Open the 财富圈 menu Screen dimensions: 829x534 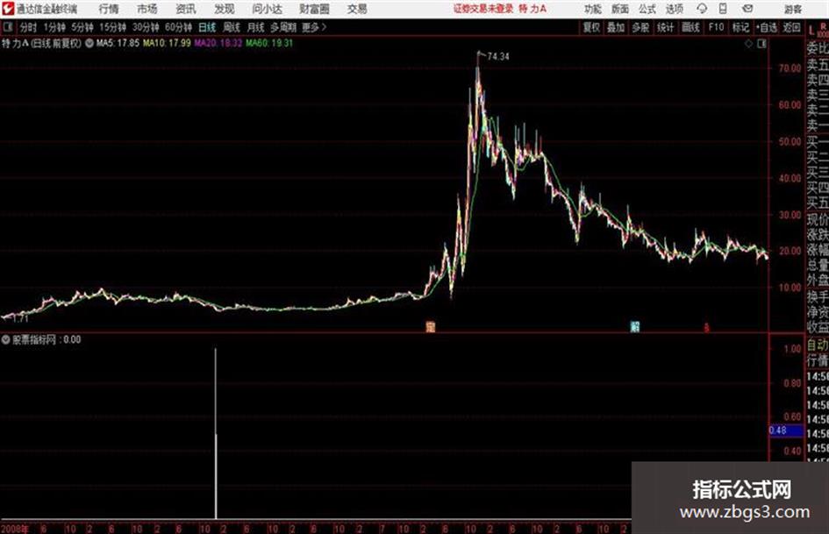tap(314, 9)
